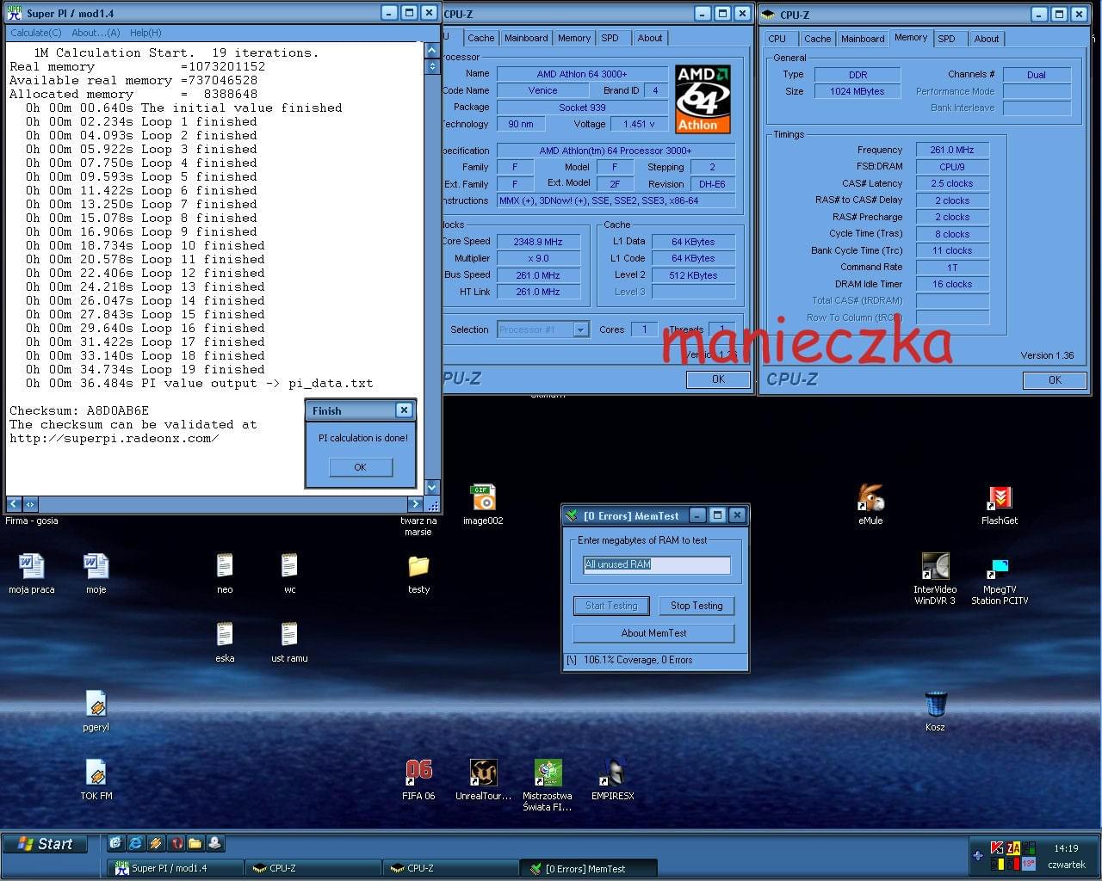Screen dimensions: 1102x881
Task: Launch InterVideo WinDVR 3 shortcut
Action: pyautogui.click(x=935, y=578)
